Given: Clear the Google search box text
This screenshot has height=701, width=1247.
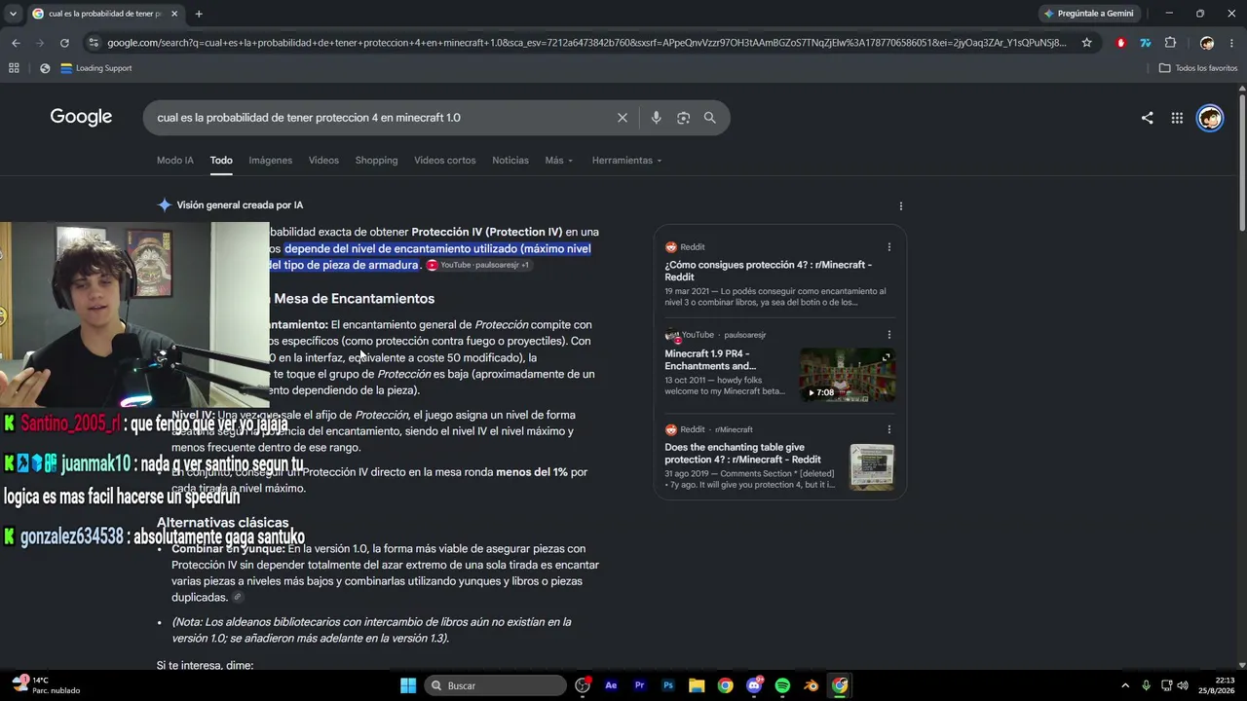Looking at the screenshot, I should (x=623, y=118).
